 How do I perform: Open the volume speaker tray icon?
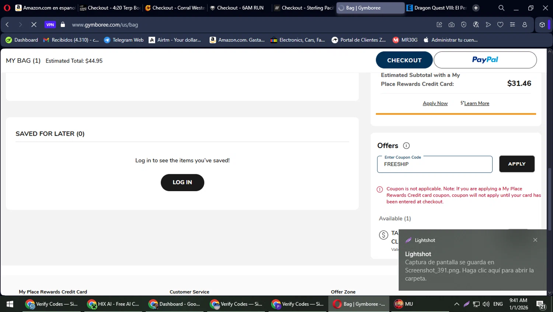tap(486, 304)
